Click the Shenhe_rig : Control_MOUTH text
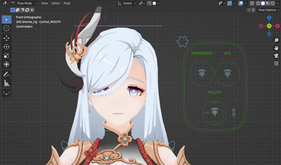 (x=41, y=22)
